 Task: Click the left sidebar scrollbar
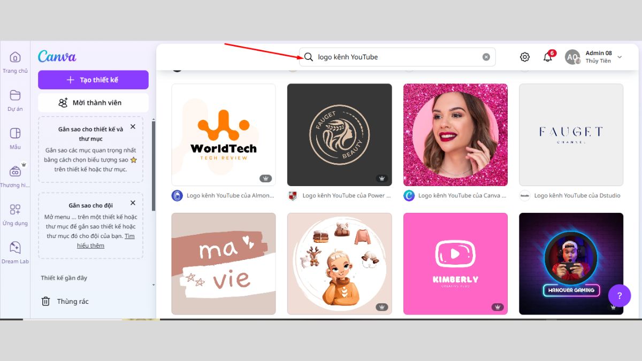pyautogui.click(x=154, y=166)
